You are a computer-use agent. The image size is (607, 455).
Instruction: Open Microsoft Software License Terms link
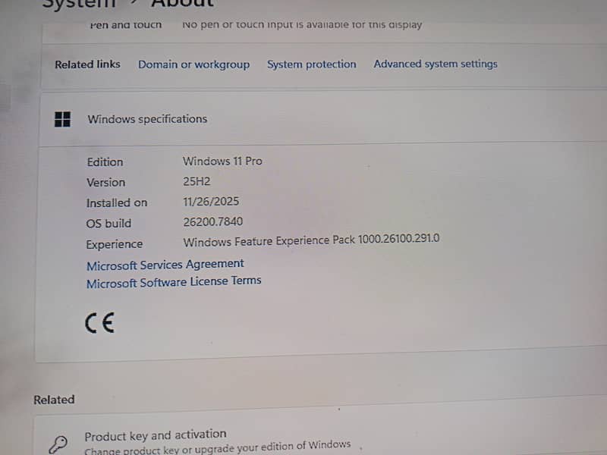click(173, 282)
